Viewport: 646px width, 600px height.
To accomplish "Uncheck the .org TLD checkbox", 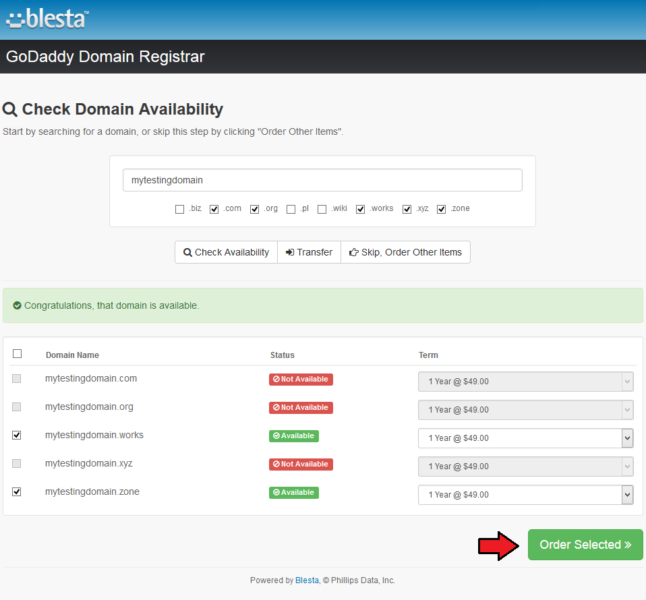I will click(x=255, y=209).
